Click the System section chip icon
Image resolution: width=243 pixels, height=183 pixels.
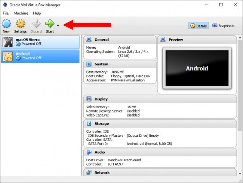point(89,64)
